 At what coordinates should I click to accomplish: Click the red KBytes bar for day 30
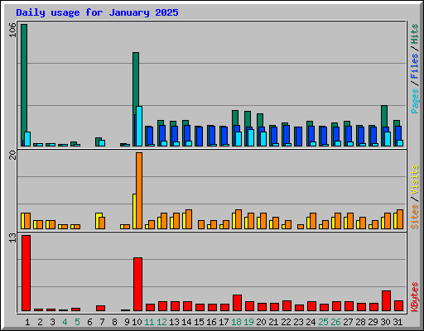(x=386, y=300)
